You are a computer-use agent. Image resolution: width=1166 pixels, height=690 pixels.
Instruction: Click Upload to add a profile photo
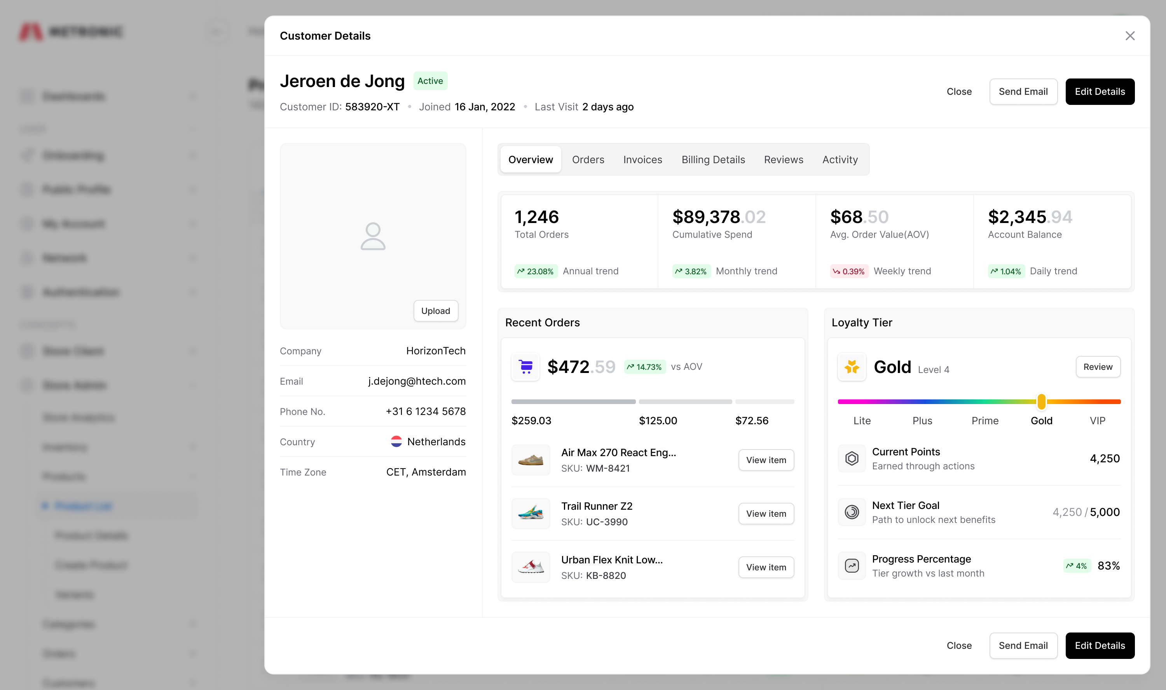[435, 310]
